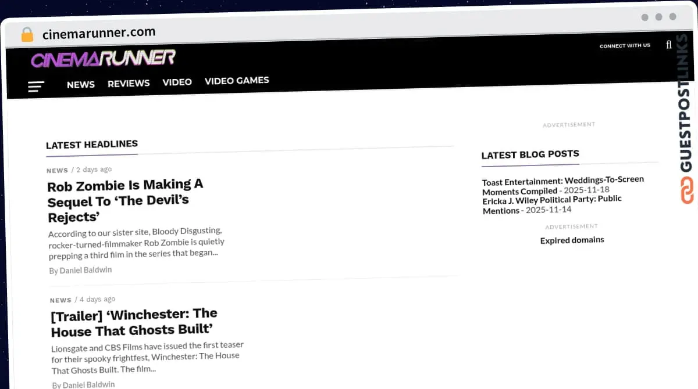Viewport: 698px width, 389px height.
Task: Select the News tag above Winchester article
Action: (60, 300)
